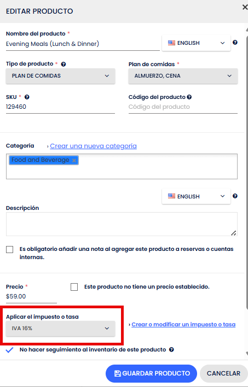
Task: Click help icon beside Código del producto
Action: tap(189, 97)
